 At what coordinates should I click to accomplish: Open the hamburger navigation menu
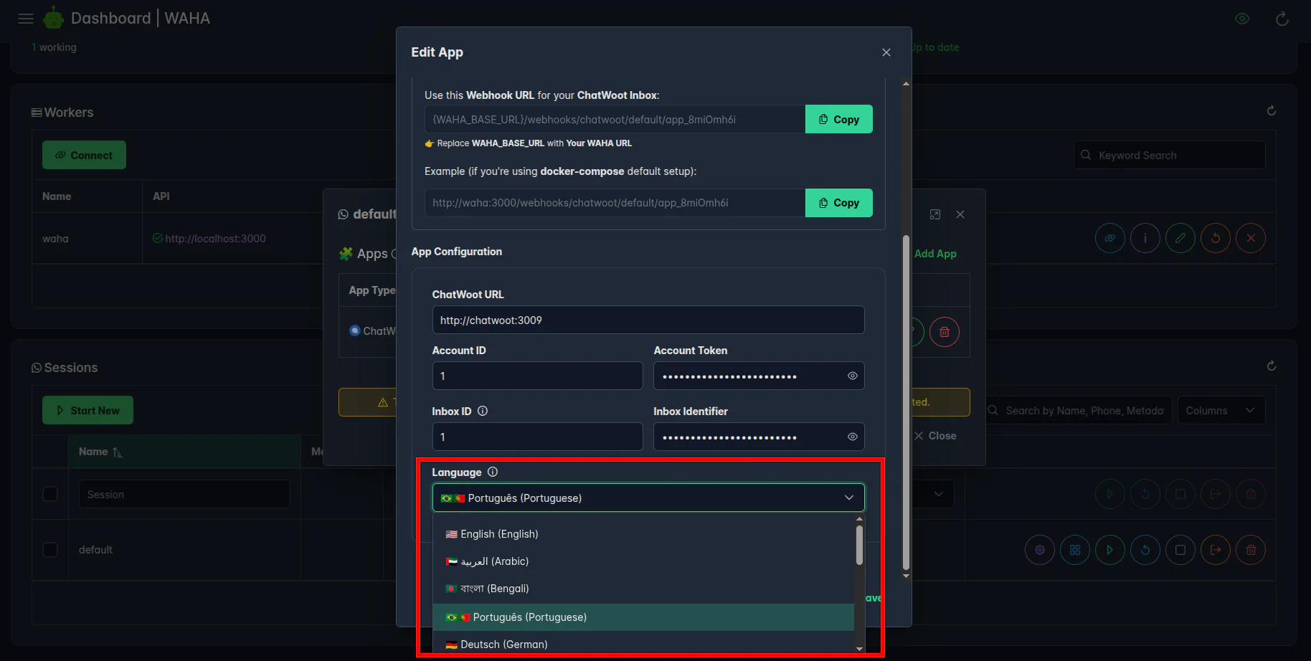(x=26, y=19)
